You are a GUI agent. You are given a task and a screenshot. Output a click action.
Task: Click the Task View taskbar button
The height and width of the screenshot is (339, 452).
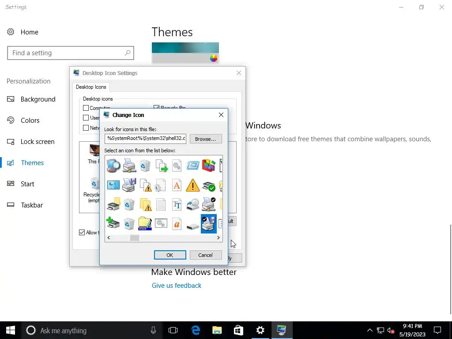(x=173, y=330)
